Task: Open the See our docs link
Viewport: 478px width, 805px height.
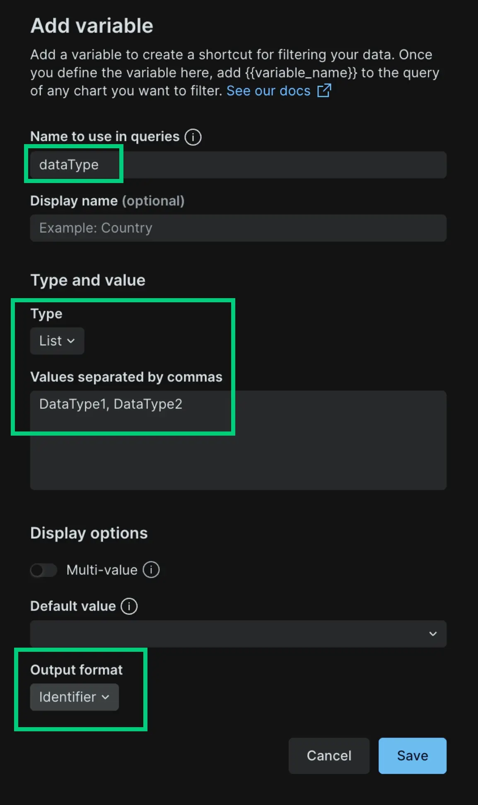Action: tap(268, 91)
